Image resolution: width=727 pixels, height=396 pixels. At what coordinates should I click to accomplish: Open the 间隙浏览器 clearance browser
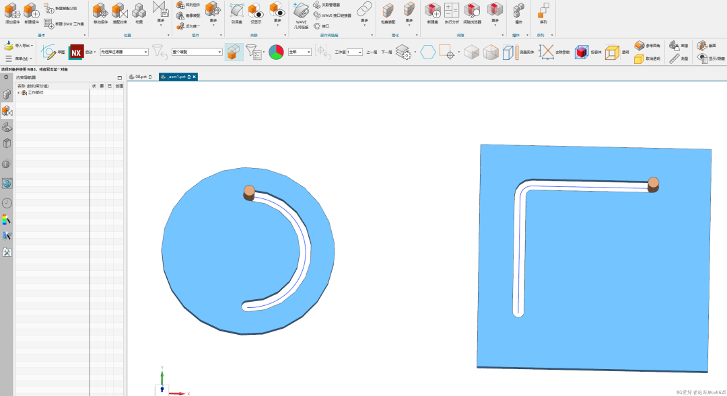(x=472, y=11)
